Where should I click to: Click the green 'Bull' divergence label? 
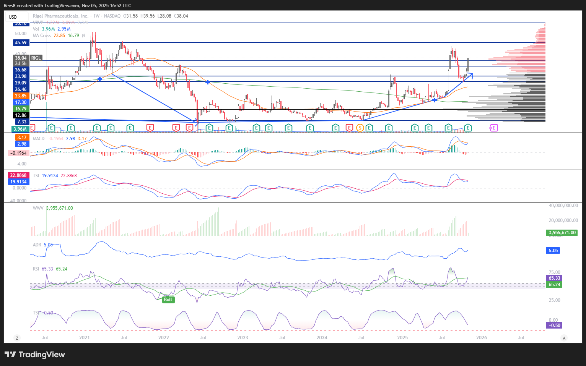[x=168, y=300]
